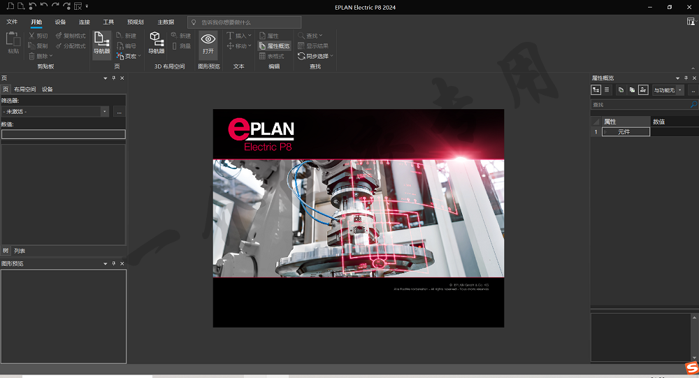Open the page navigator (导航器) in 页 group

click(x=102, y=42)
